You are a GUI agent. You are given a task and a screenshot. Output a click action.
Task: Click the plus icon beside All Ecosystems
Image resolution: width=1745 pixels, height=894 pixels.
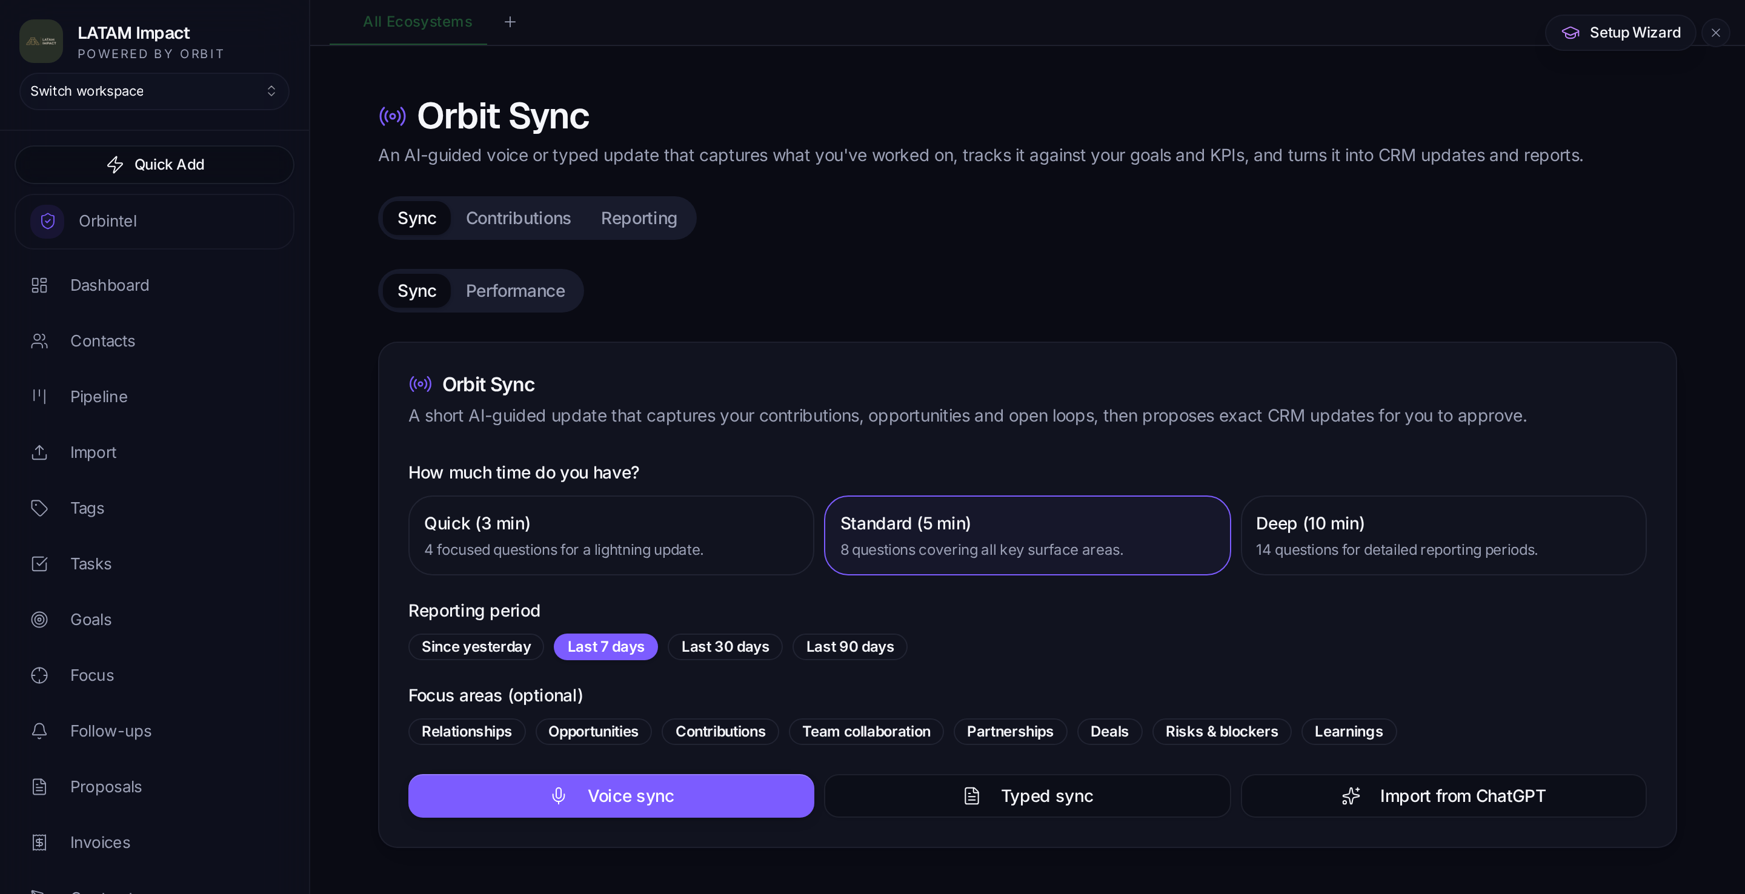tap(510, 22)
